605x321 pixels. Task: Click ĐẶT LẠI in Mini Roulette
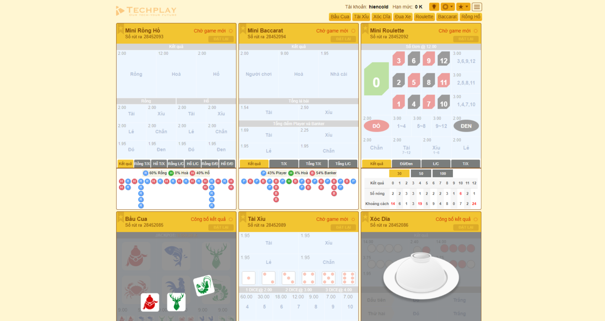[466, 39]
